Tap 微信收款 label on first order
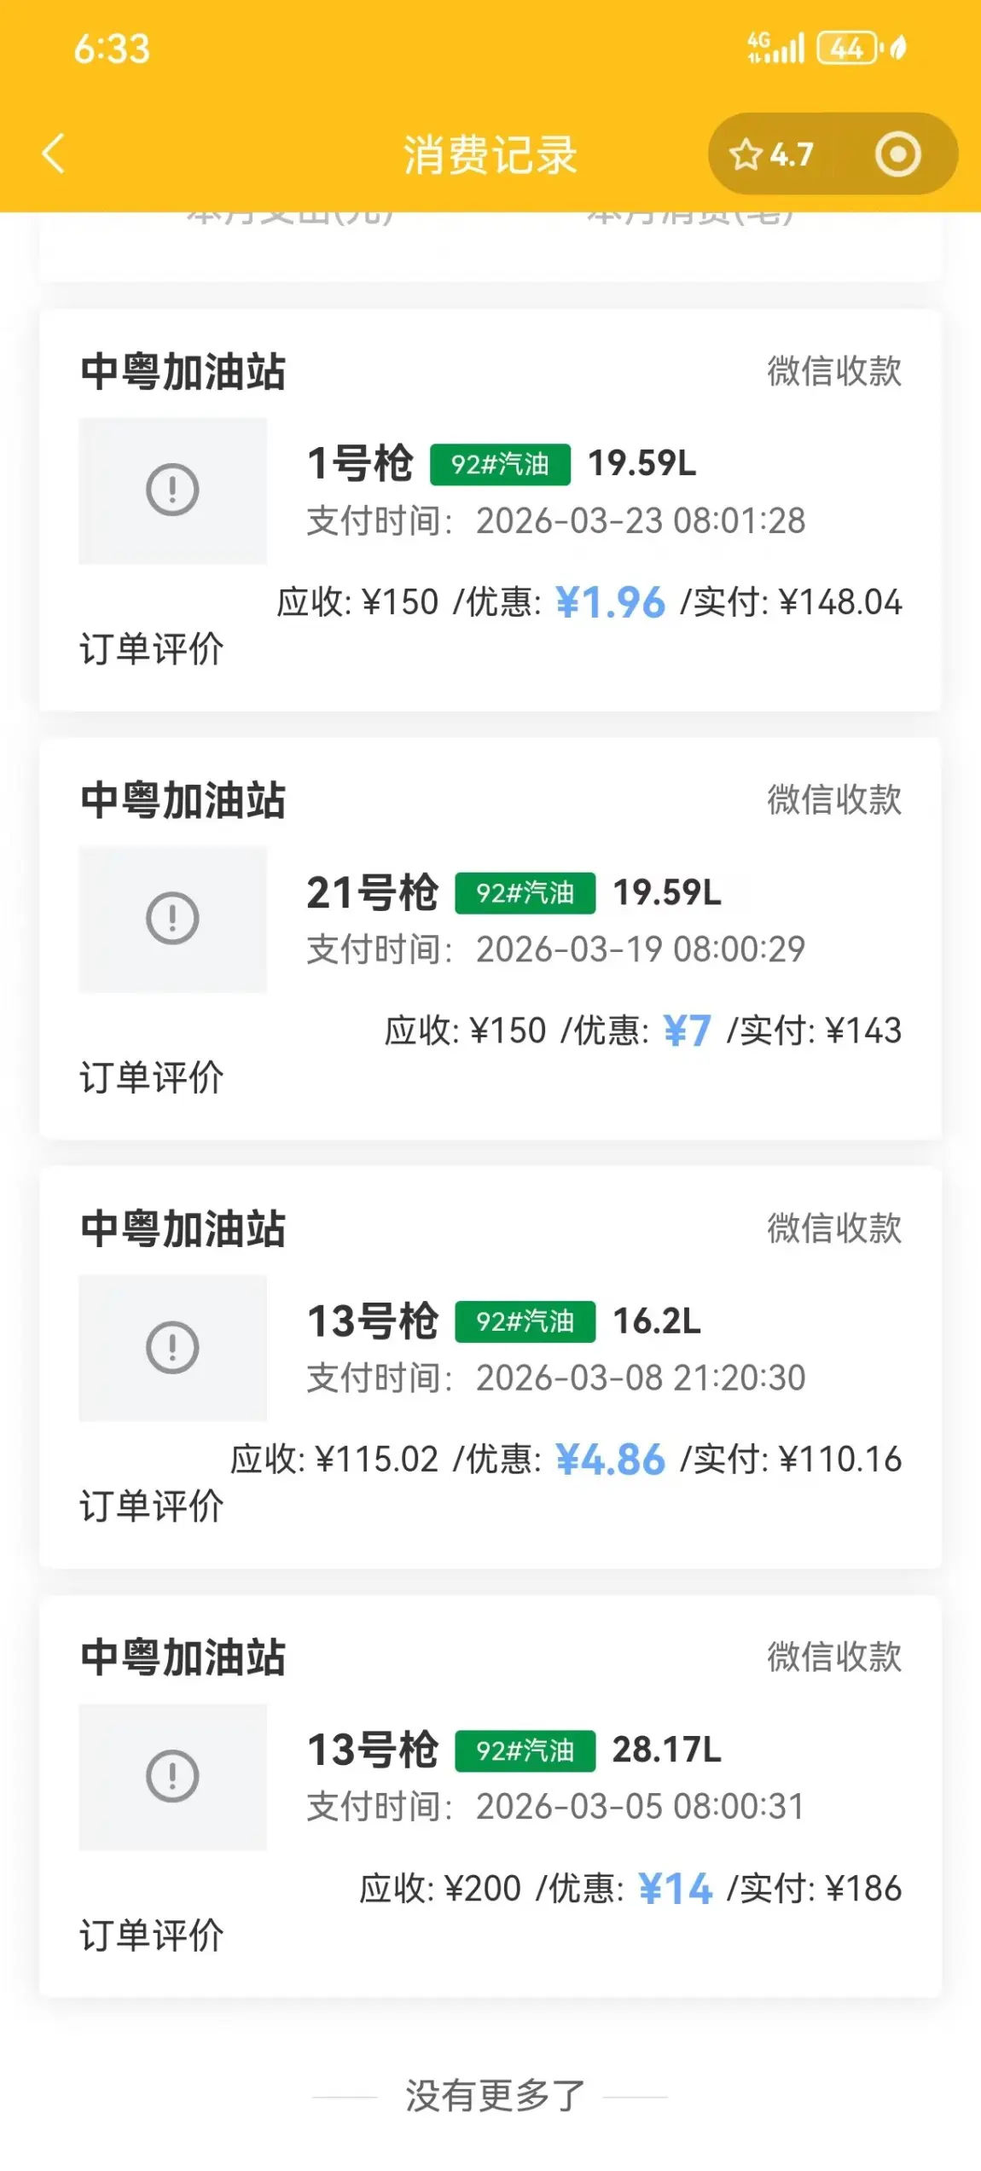Screen dimensions: 981x2171 click(833, 371)
